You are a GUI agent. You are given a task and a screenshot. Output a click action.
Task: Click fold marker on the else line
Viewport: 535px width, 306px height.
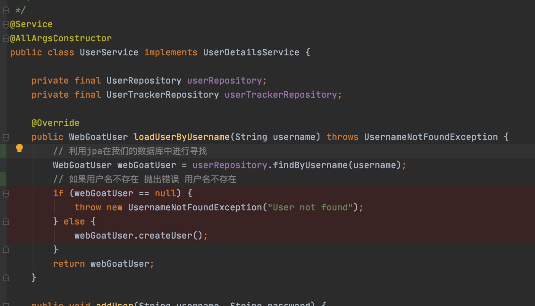(x=6, y=221)
